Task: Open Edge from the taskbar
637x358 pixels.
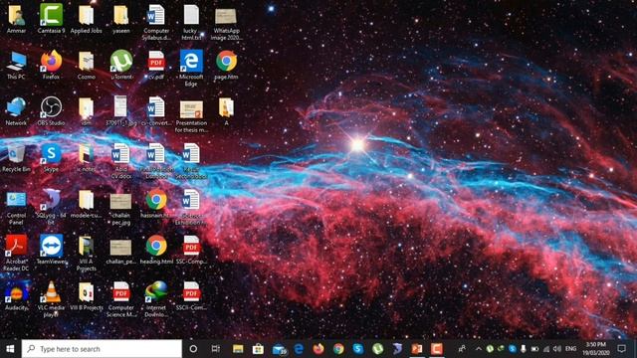Action: (x=299, y=349)
